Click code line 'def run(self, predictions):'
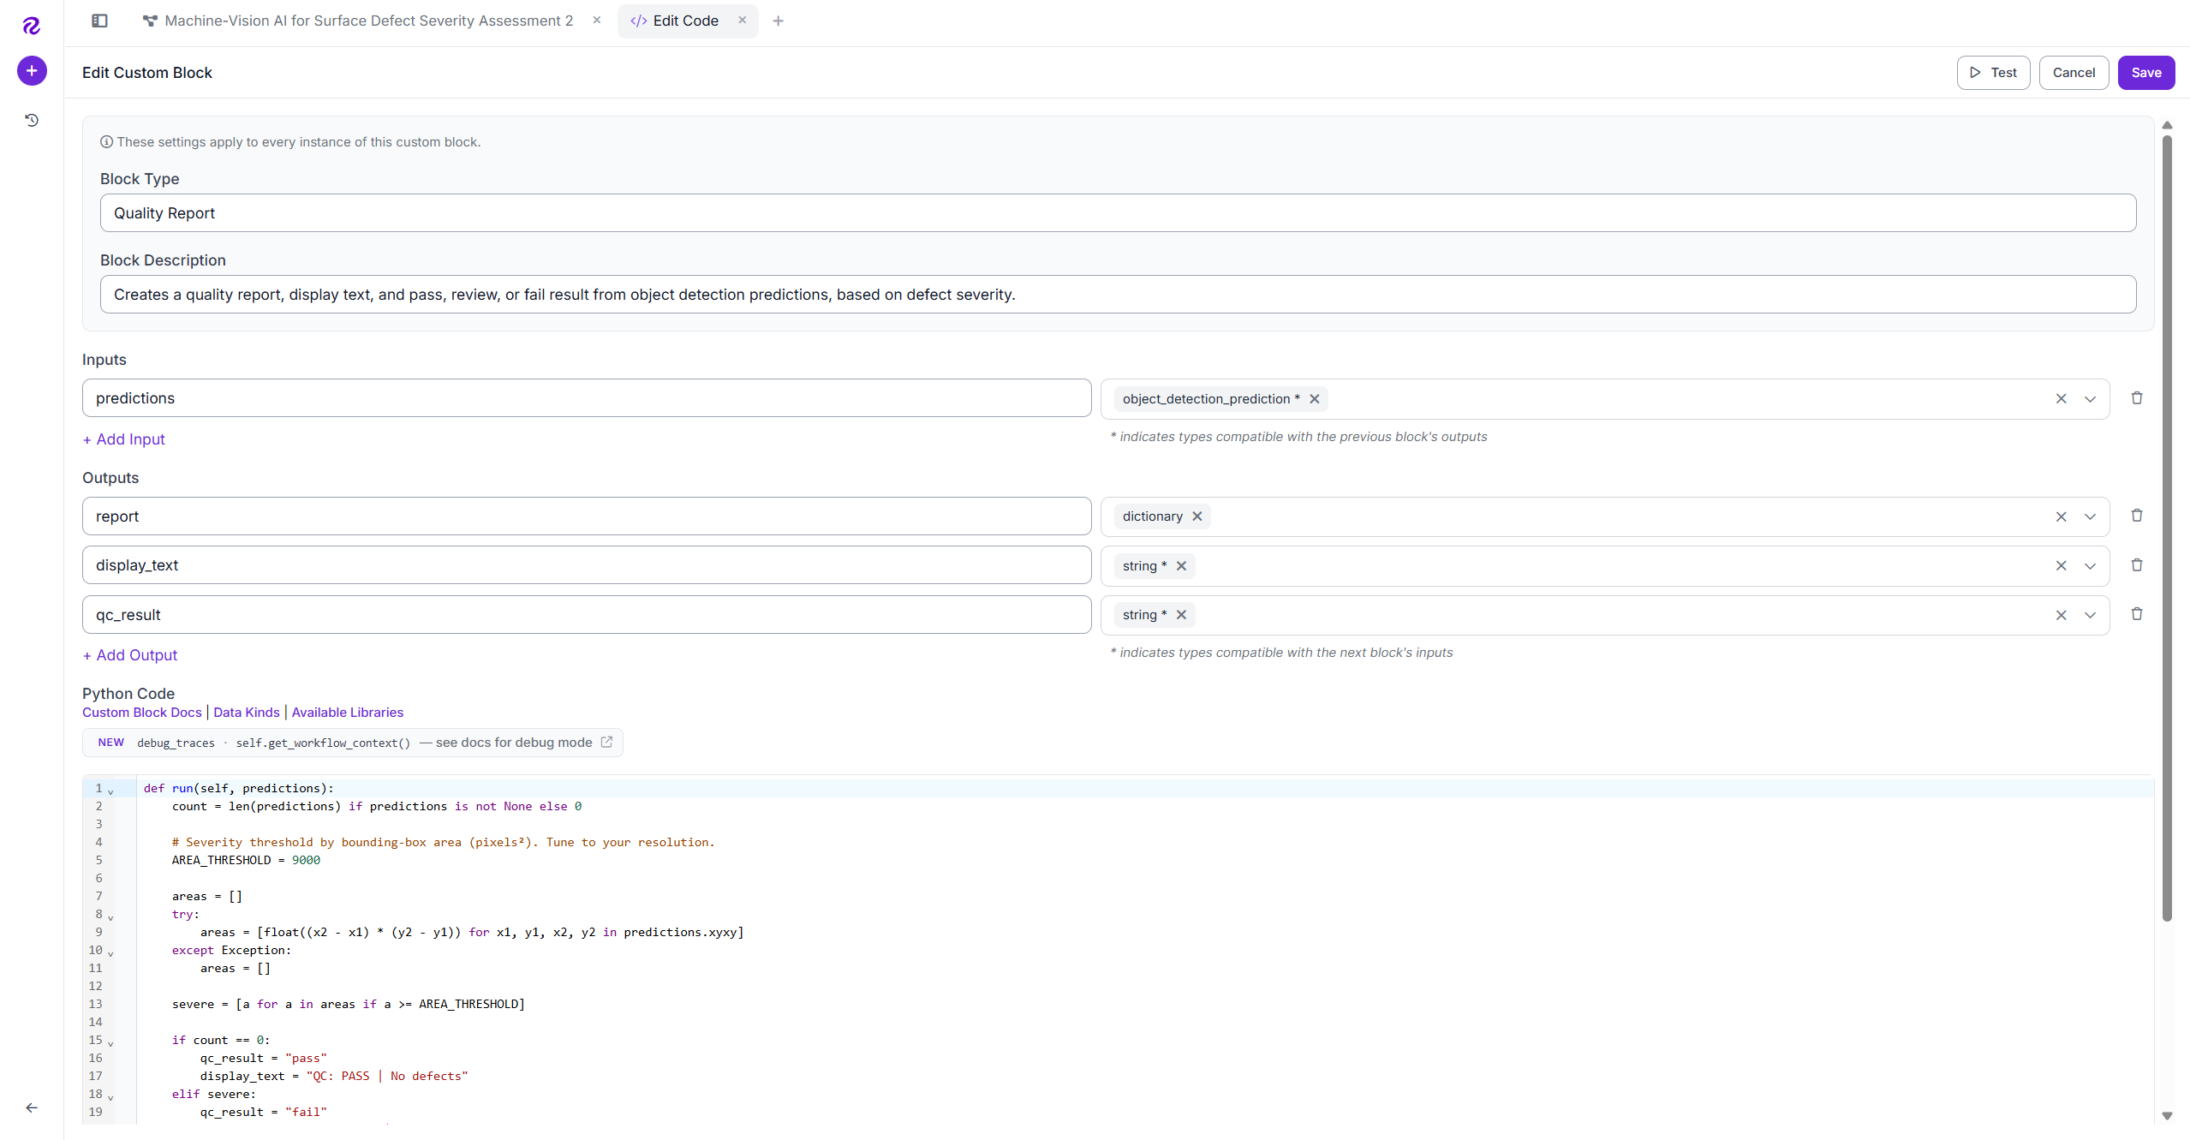This screenshot has height=1140, width=2190. click(239, 789)
